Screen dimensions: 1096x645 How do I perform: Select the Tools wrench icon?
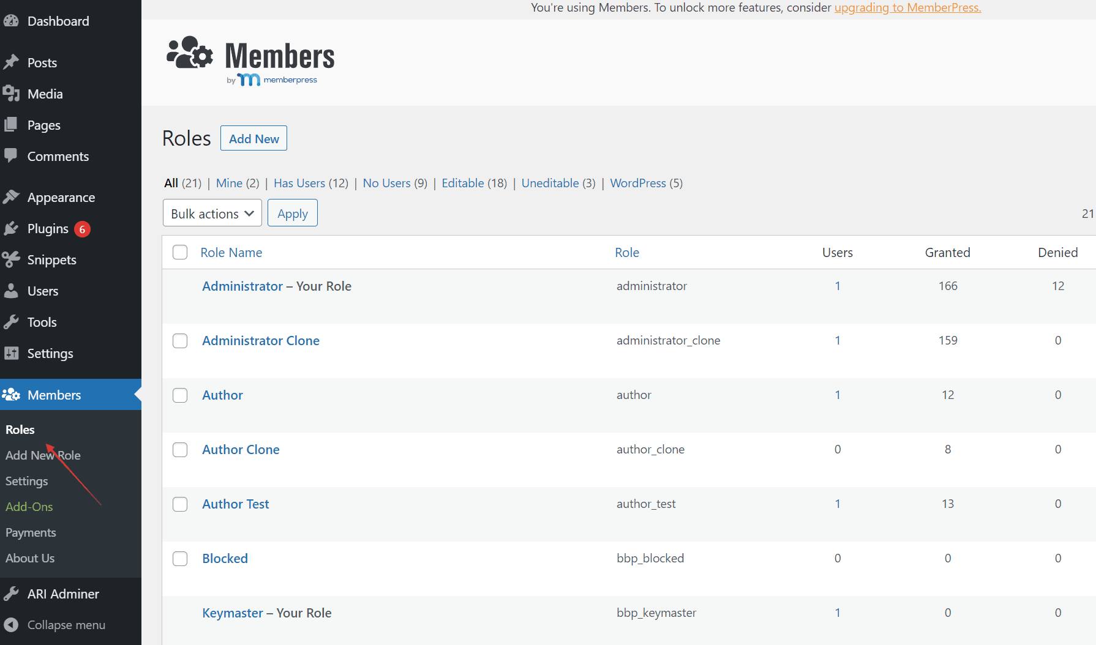click(x=12, y=322)
